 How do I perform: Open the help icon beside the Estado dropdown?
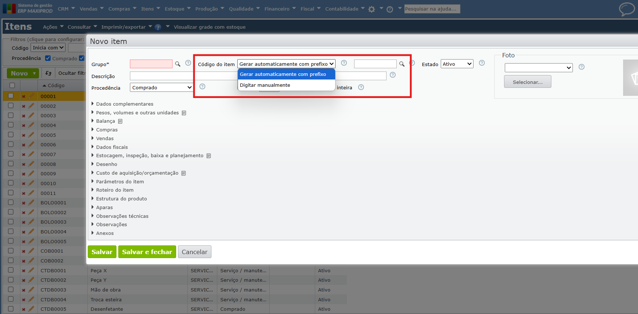(482, 63)
